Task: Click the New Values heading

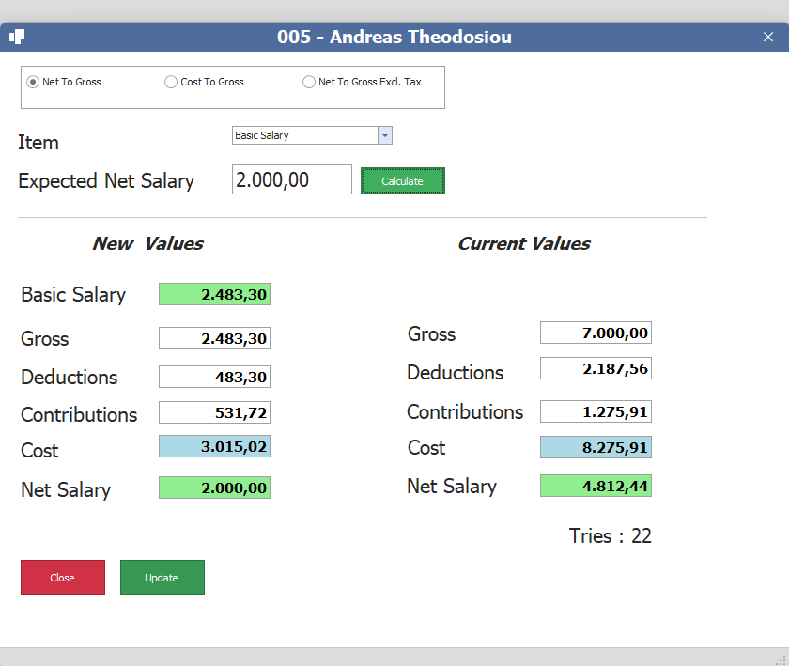Action: coord(148,243)
